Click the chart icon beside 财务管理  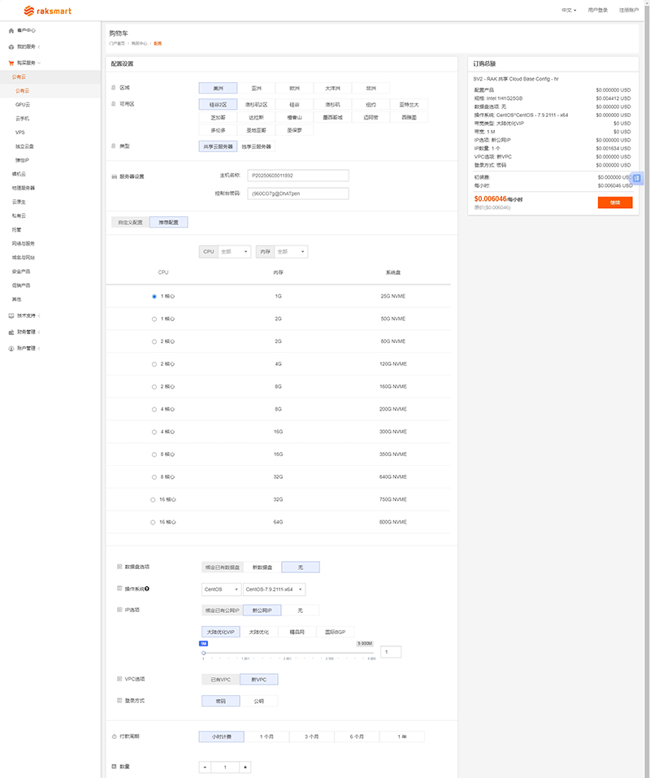[11, 332]
